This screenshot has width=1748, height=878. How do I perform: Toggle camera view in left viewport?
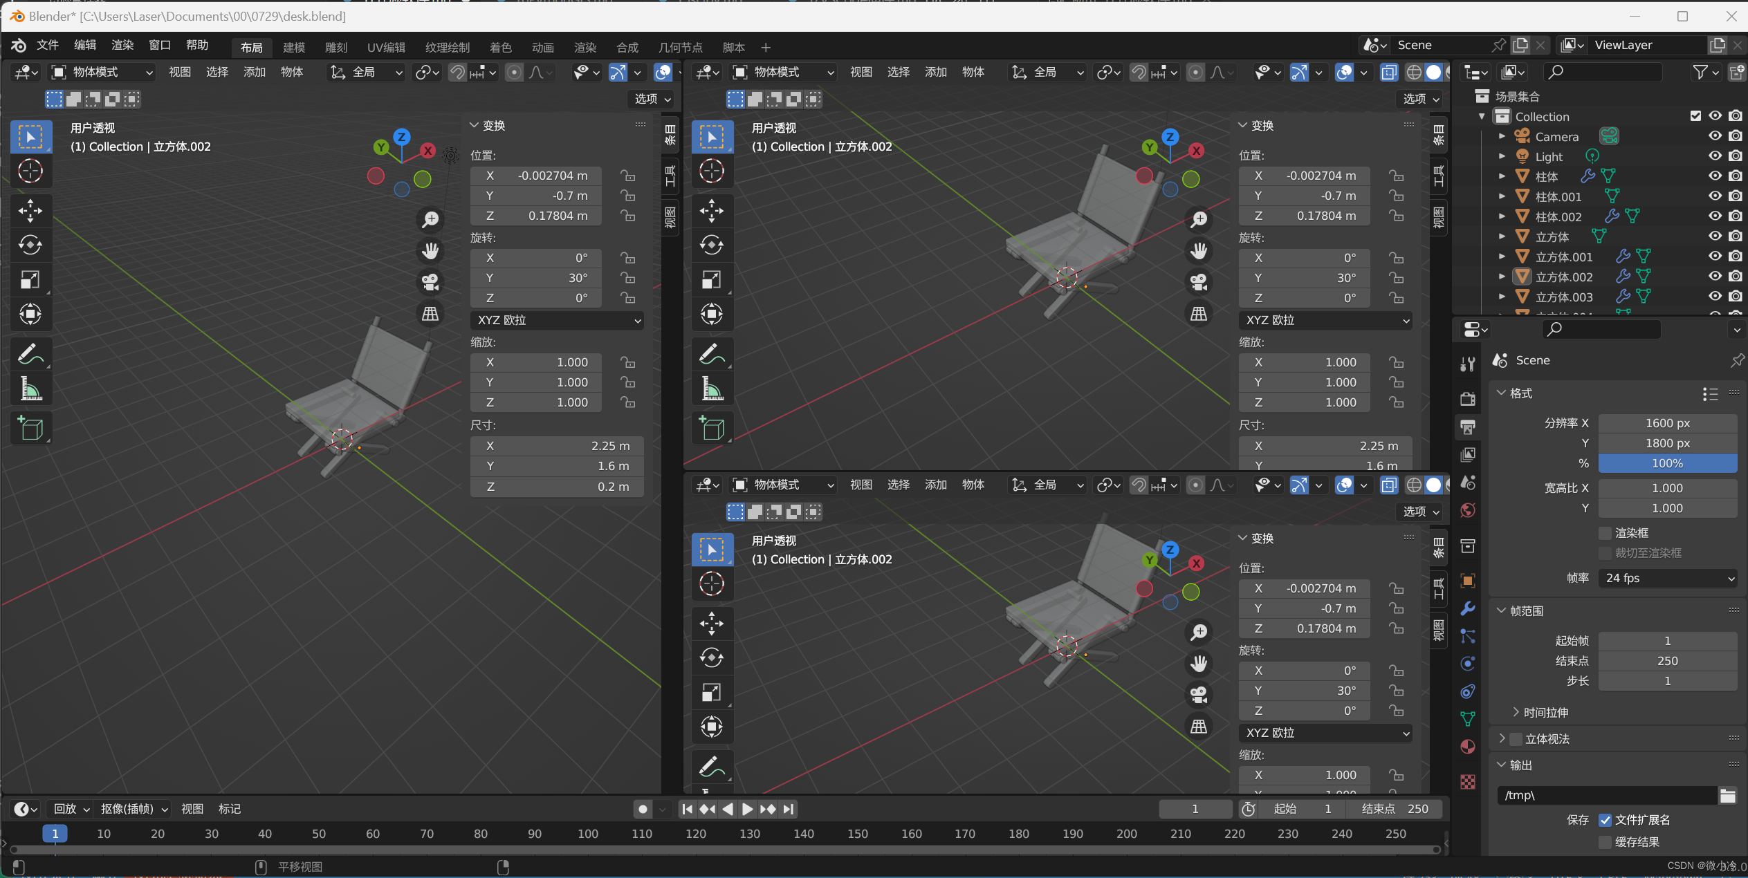[x=430, y=282]
